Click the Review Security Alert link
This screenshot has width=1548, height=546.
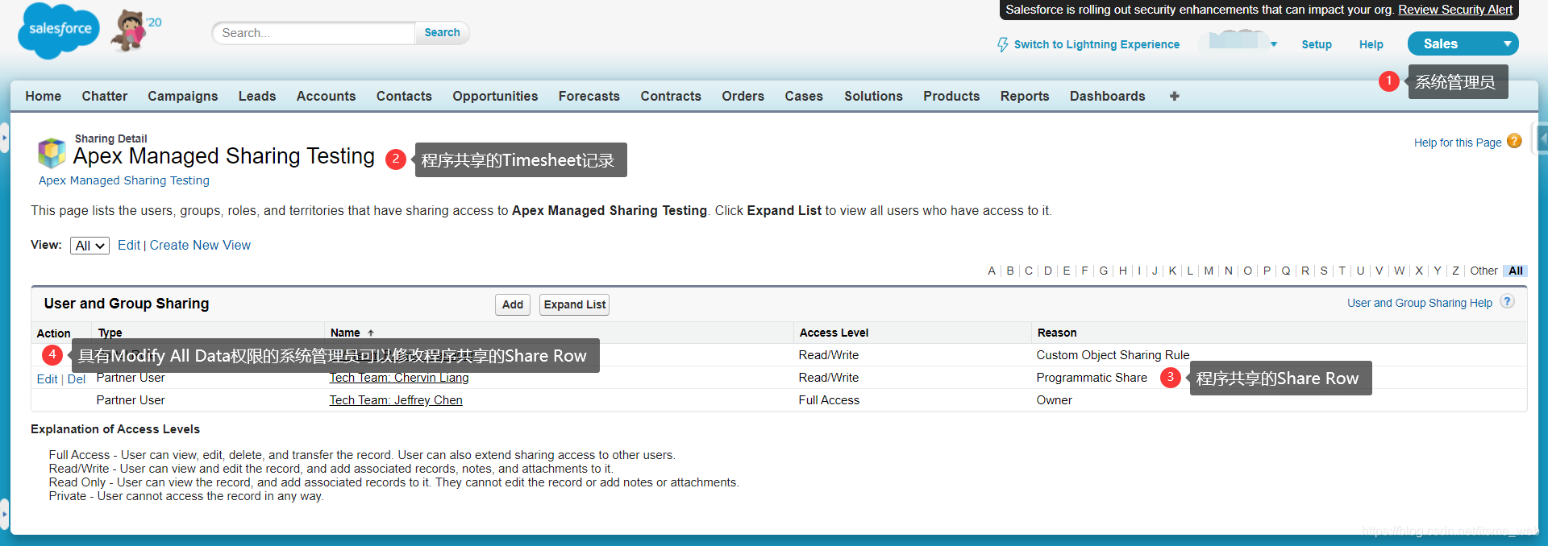1455,10
